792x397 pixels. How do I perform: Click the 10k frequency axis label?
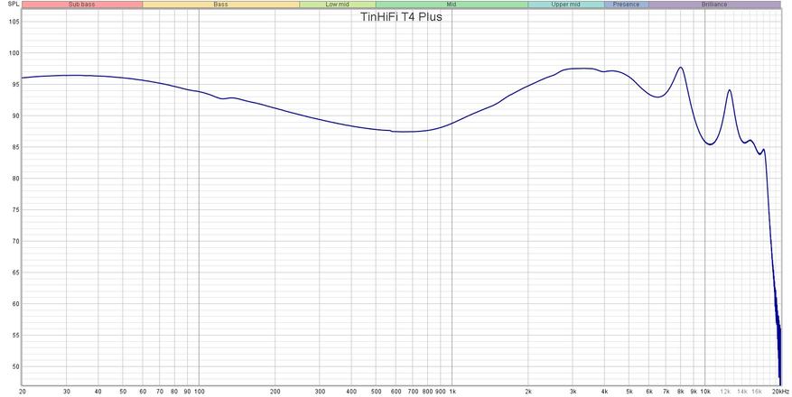coord(706,392)
